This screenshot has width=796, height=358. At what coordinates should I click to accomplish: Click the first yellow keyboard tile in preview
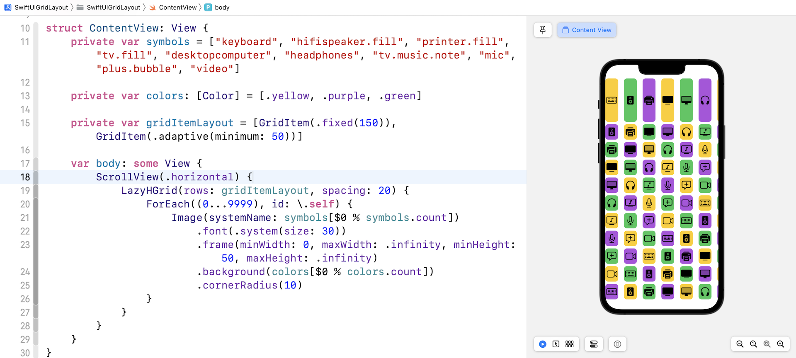coord(612,100)
